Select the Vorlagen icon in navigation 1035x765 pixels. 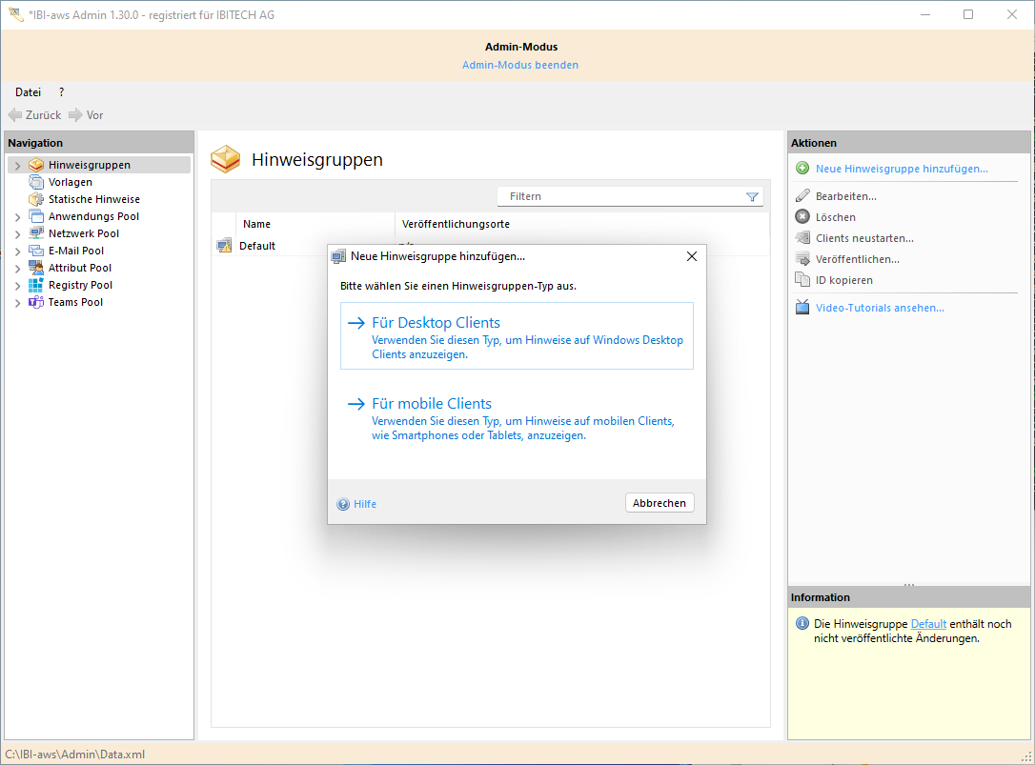pyautogui.click(x=36, y=182)
